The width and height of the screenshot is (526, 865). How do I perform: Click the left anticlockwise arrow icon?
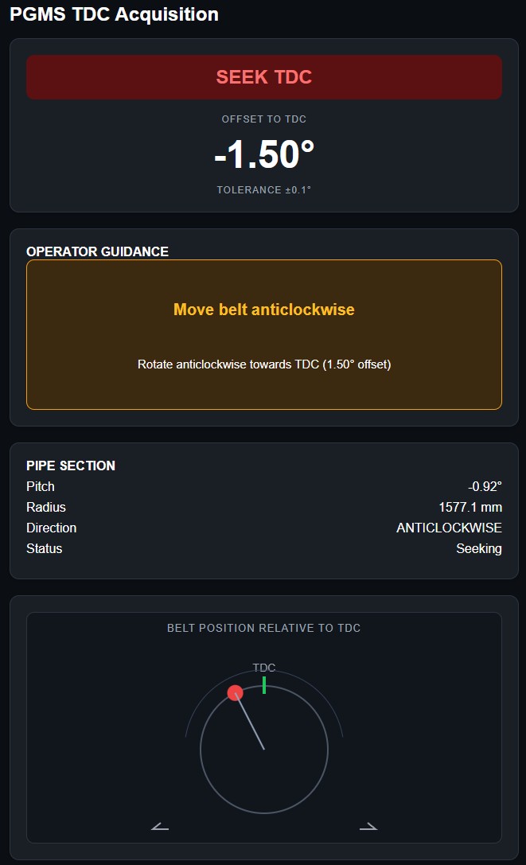tap(160, 827)
